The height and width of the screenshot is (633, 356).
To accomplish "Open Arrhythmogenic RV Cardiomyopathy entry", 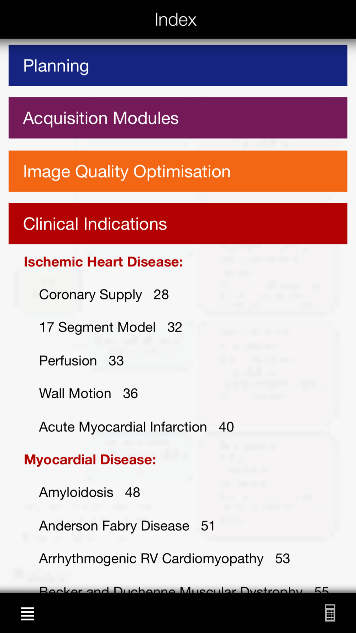I will coord(164,559).
